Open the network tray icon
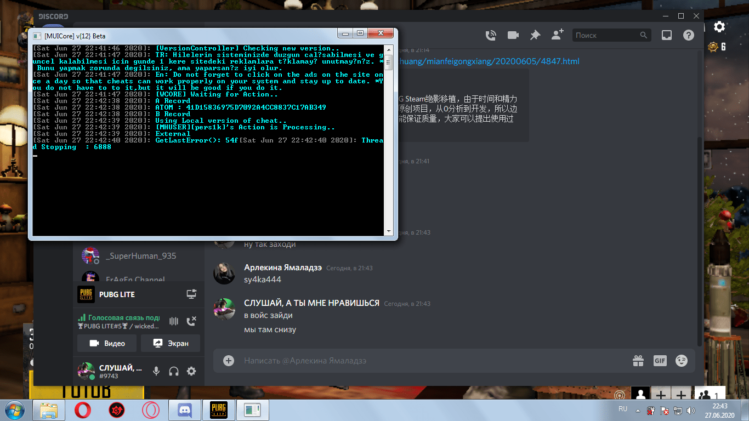The height and width of the screenshot is (421, 749). tap(678, 409)
